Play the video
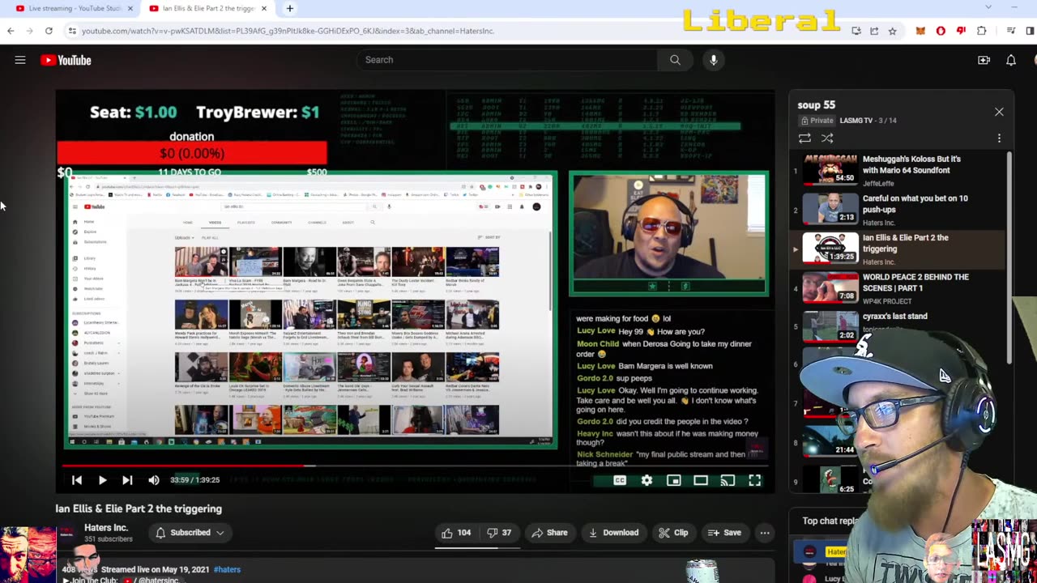The height and width of the screenshot is (583, 1037). [102, 480]
